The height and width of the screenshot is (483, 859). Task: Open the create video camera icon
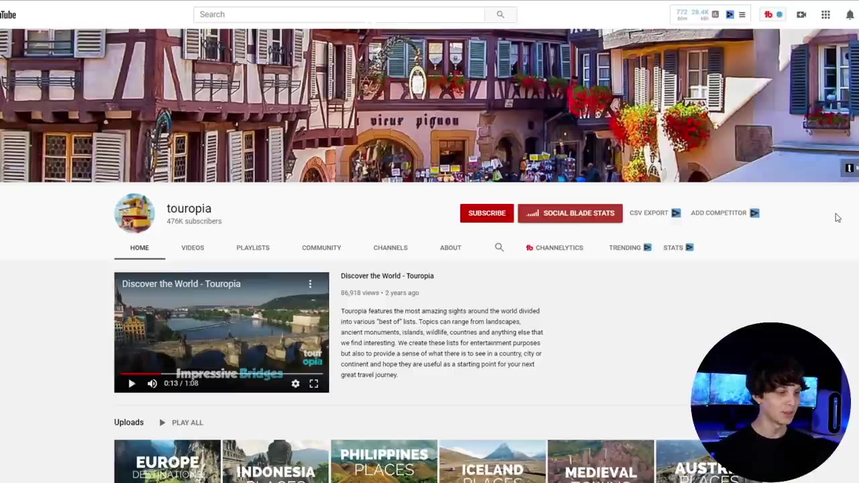pyautogui.click(x=801, y=15)
